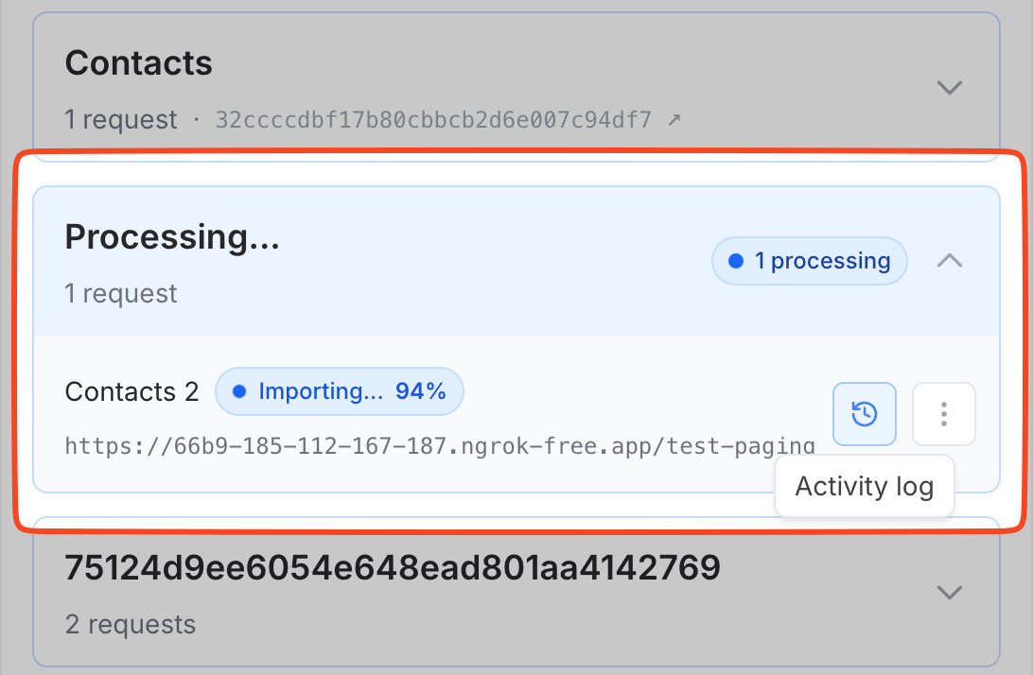Click the "2 requests" count text
This screenshot has height=675, width=1033.
pos(131,624)
